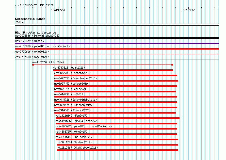226x160 pixels.
Task: Select the nsv3927452 red bar
Action: [116, 86]
